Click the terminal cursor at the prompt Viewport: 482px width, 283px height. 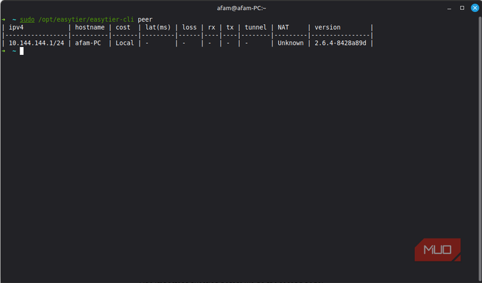click(x=21, y=51)
